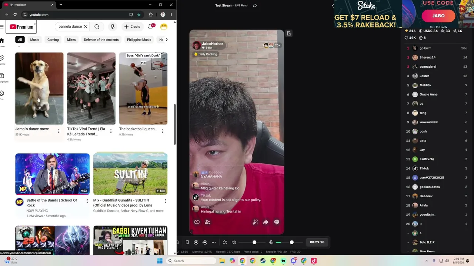
Task: Clear the 'pamela dance' search text
Action: (86, 27)
